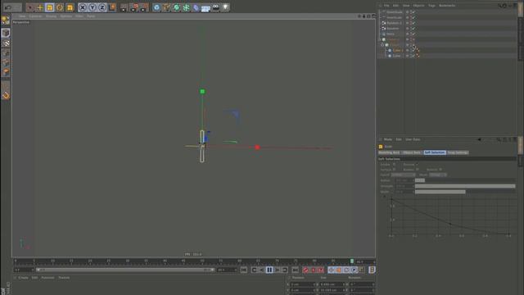
Task: Go to start of animation
Action: pos(244,270)
